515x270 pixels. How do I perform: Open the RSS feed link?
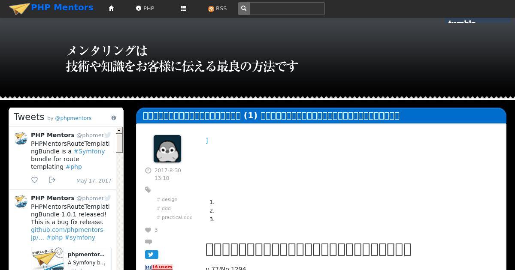[x=217, y=9]
